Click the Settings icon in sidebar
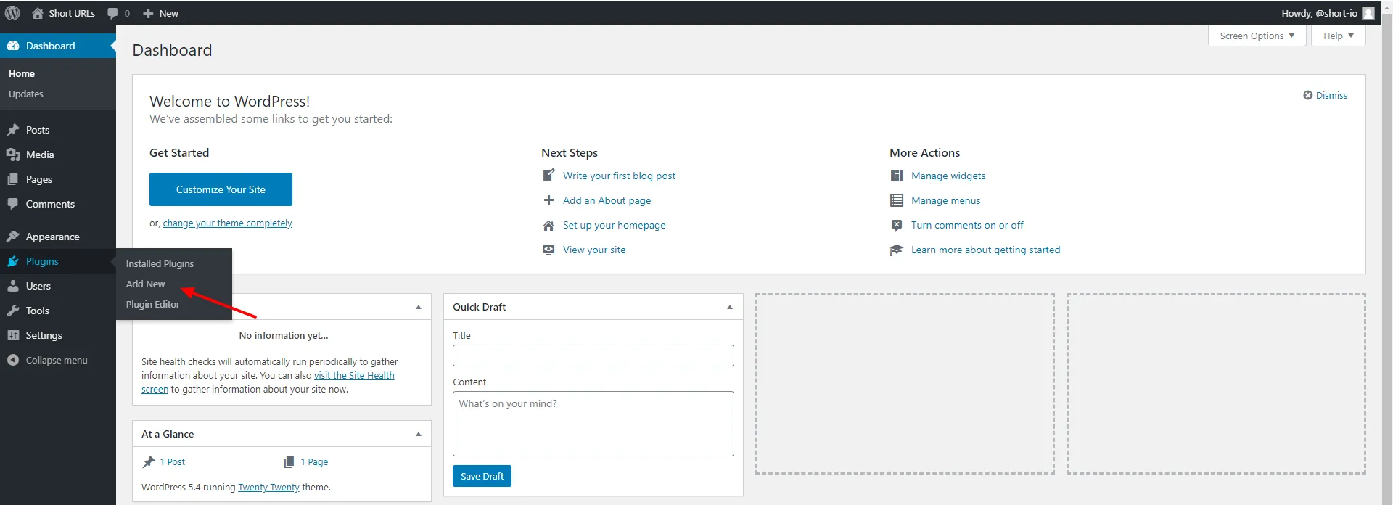 [13, 335]
